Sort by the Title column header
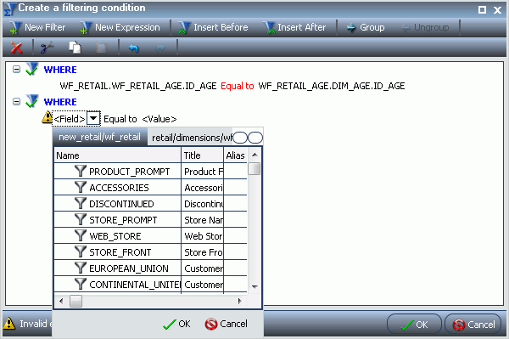This screenshot has height=339, width=509. pos(202,155)
